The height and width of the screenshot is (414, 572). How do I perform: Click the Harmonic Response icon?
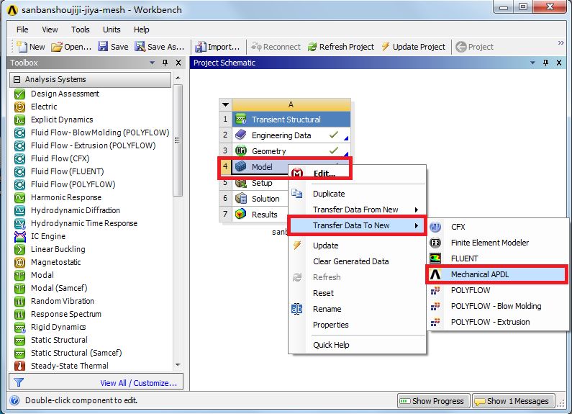tap(19, 197)
